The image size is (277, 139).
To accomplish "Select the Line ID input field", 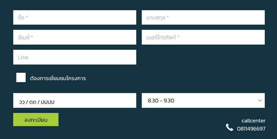I will [75, 57].
